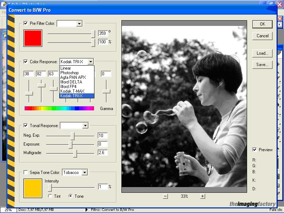Open status bar arrow menu beside Doc size
This screenshot has width=284, height=213.
87,210
